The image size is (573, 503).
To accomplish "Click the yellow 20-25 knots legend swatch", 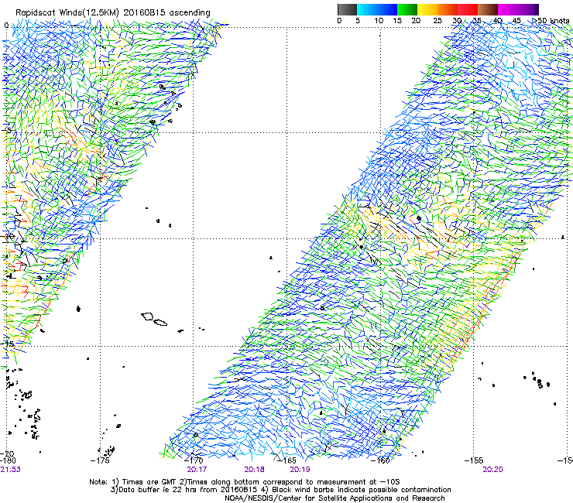I will (427, 9).
